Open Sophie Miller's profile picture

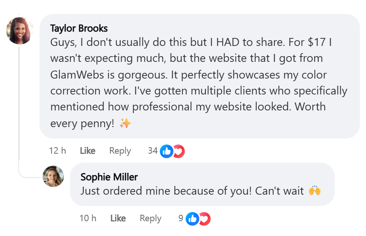[x=53, y=176]
